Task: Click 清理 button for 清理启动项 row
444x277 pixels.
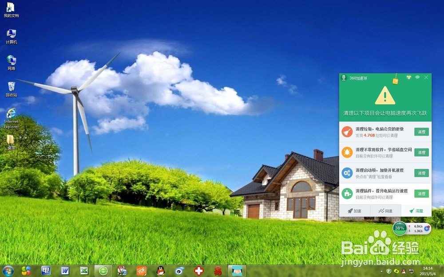Action: point(422,173)
